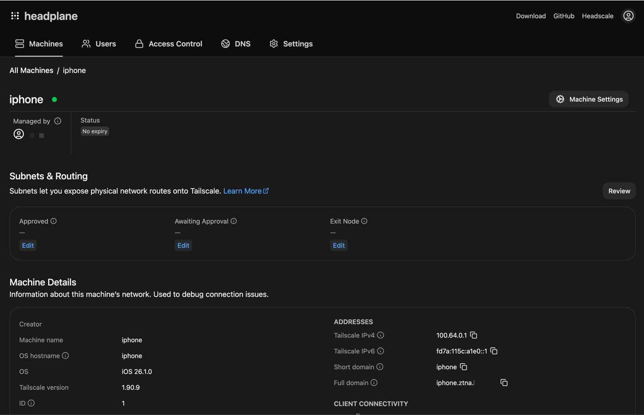Copy the Tailscale IPv4 address
Screen dimensions: 644x415
[474, 335]
